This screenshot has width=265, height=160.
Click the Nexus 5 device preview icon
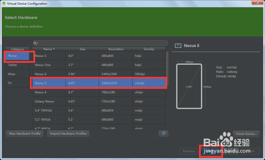(x=178, y=46)
